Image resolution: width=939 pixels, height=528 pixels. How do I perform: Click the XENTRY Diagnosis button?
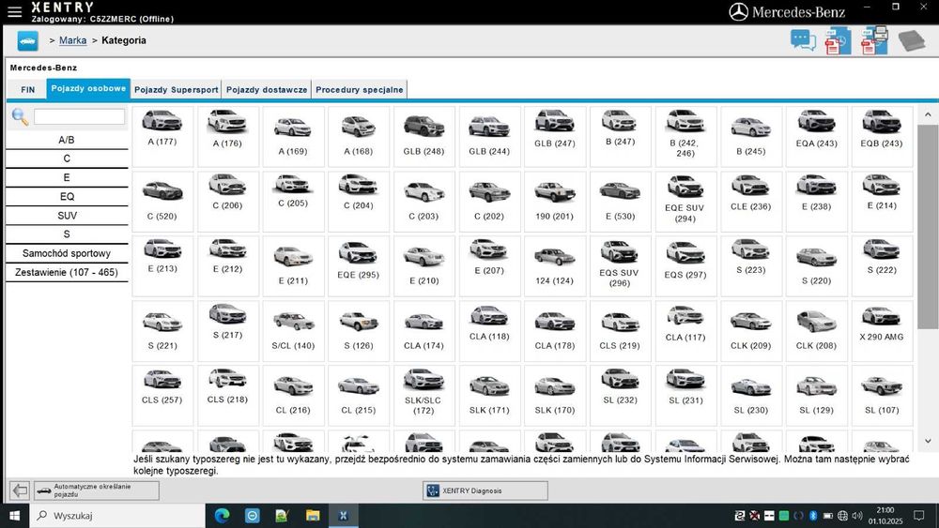[485, 490]
